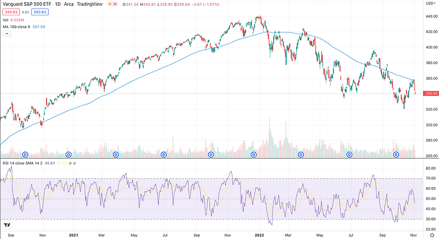
Task: Click the blue 340.83 buy price box
Action: pyautogui.click(x=40, y=12)
